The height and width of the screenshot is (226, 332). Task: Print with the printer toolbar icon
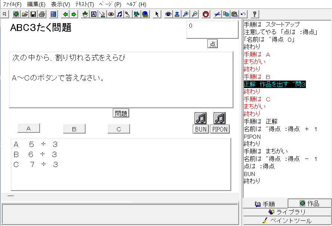point(42,14)
